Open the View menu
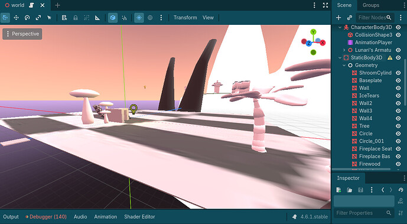This screenshot has width=407, height=224. pyautogui.click(x=208, y=18)
